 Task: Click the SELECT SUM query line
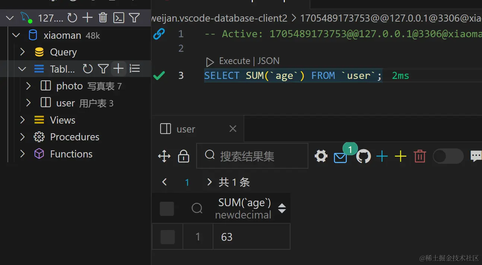point(293,76)
